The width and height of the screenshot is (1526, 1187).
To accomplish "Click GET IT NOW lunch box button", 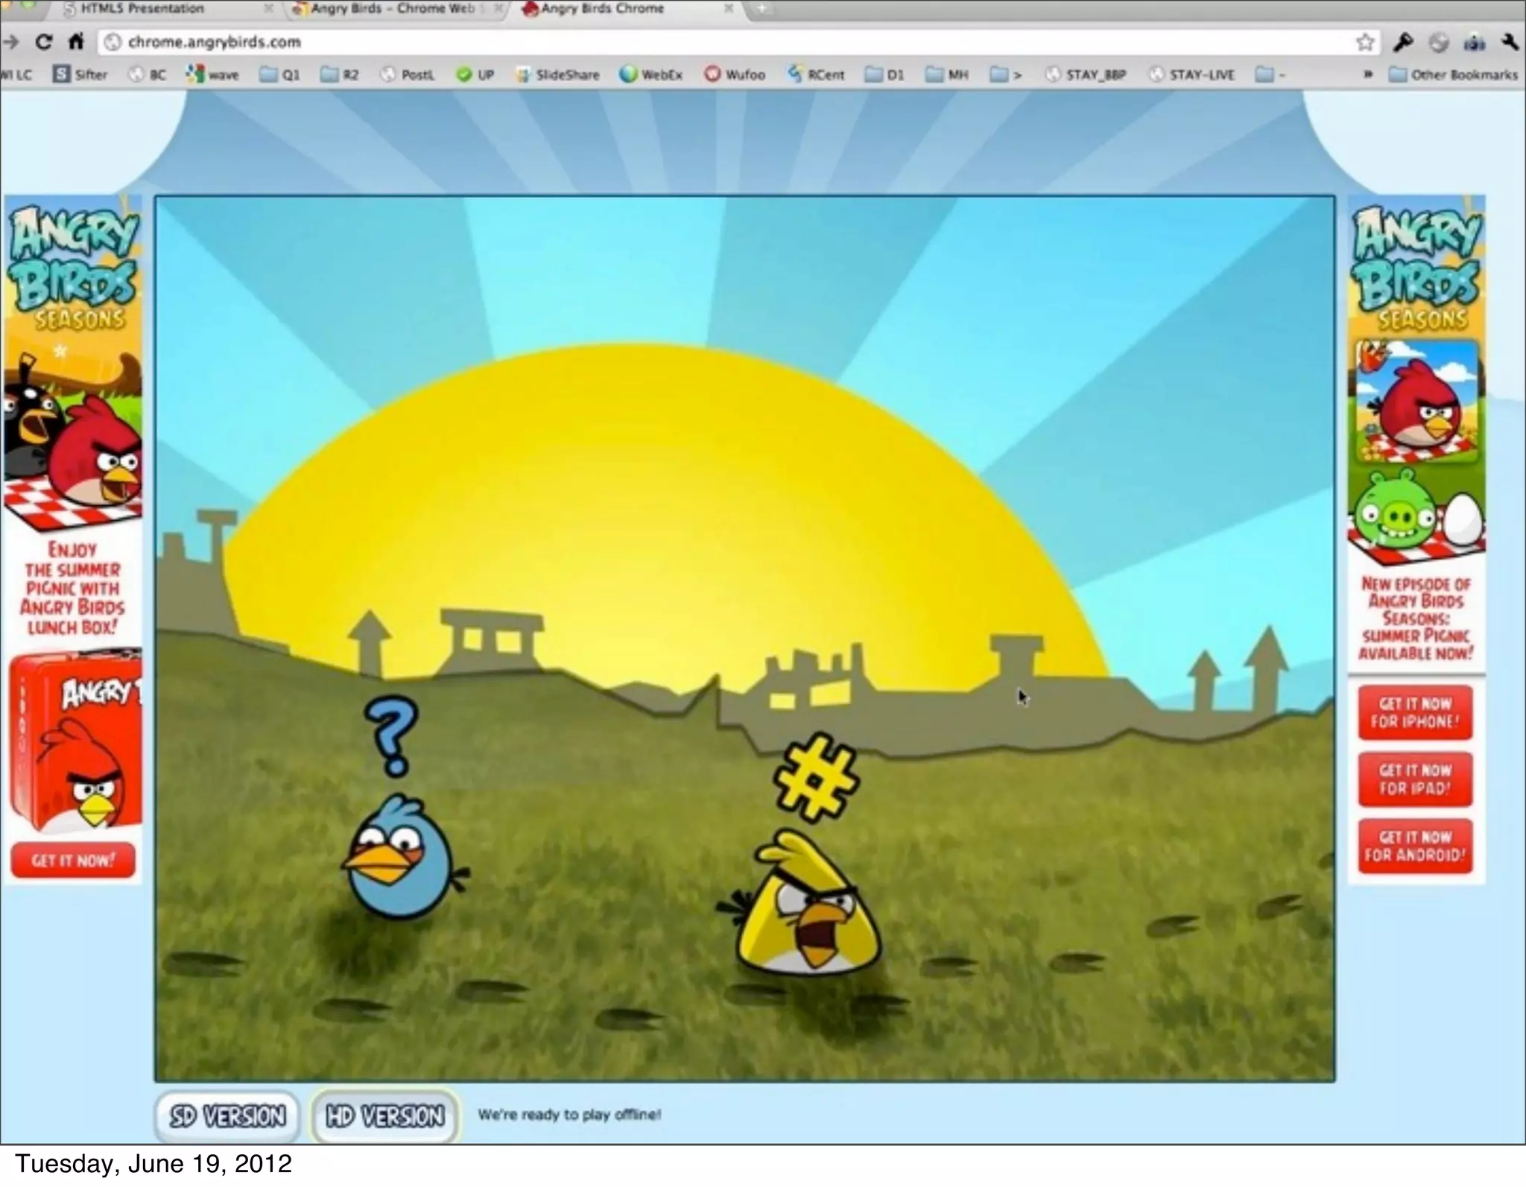I will [73, 861].
